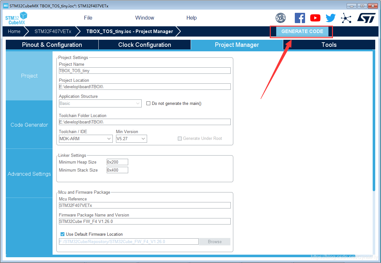Screen dimensions: 381x263
Task: Expand the Min Version V5.27 dropdown
Action: click(x=131, y=139)
